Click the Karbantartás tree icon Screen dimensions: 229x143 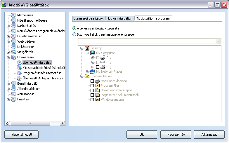(x=13, y=26)
